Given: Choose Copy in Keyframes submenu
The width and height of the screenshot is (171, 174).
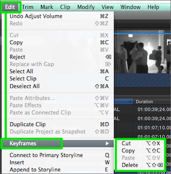Looking at the screenshot, I should tap(141, 151).
